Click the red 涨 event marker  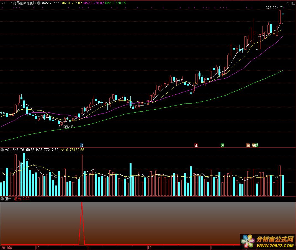point(196,145)
